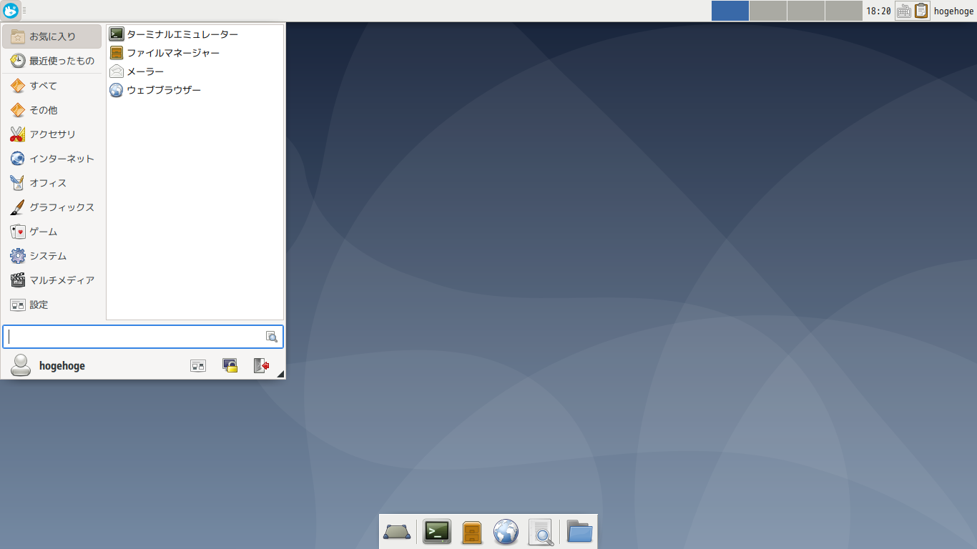Screen dimensions: 977x549
Task: Open the オフィス category
Action: [51, 183]
